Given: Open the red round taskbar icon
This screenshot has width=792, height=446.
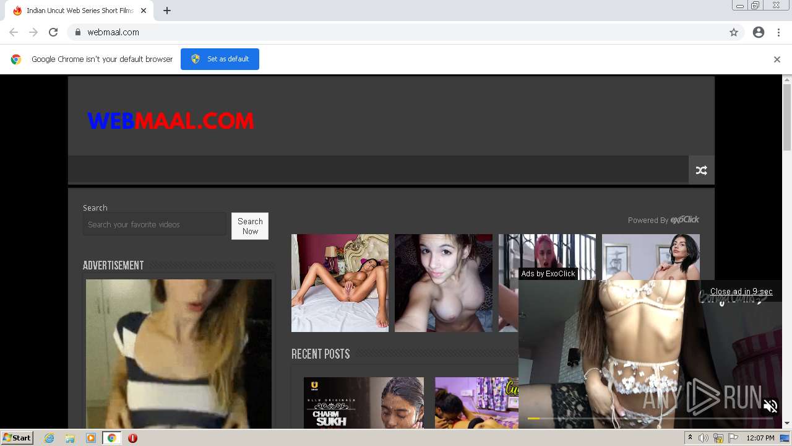Looking at the screenshot, I should tap(132, 438).
